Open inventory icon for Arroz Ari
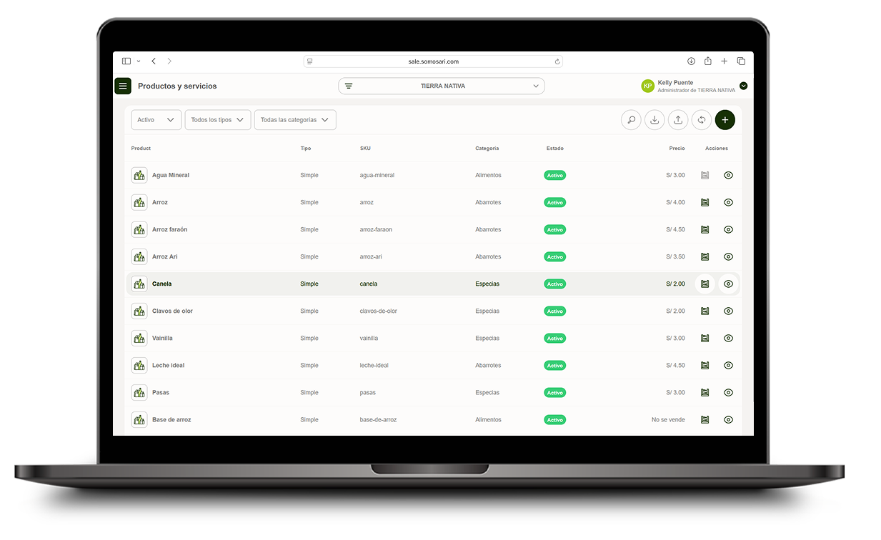 coord(705,256)
